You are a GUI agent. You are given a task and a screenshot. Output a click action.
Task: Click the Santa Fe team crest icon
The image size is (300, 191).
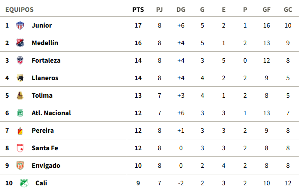pos(20,148)
